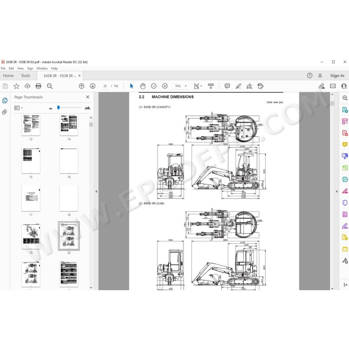
Task: Print the document with printer icon
Action: point(38,86)
